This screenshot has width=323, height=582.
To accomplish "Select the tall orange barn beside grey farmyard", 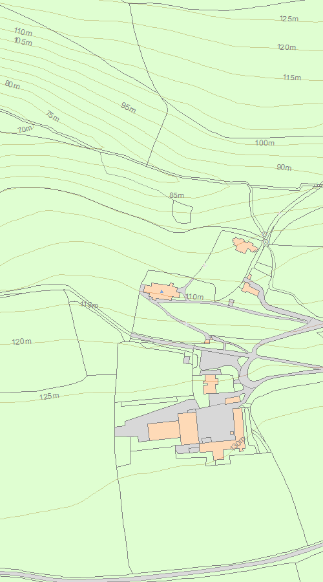I will tap(188, 428).
